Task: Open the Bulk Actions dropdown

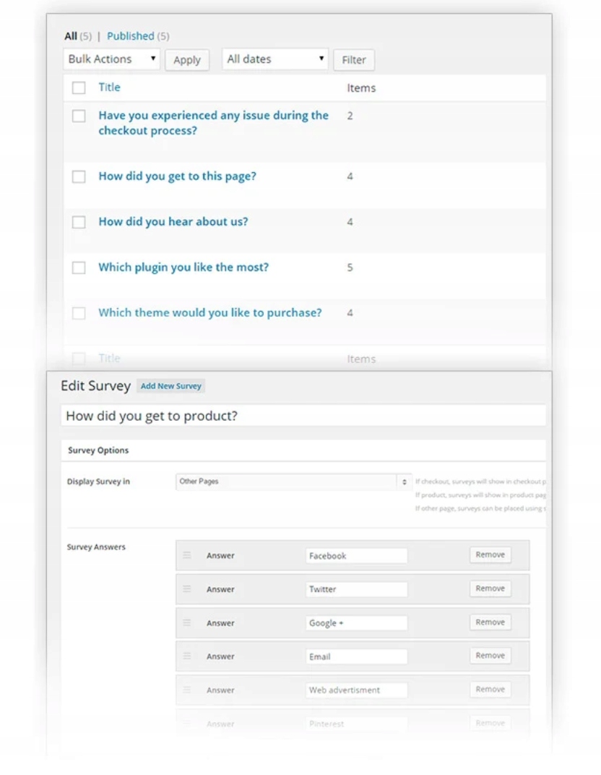Action: tap(111, 59)
